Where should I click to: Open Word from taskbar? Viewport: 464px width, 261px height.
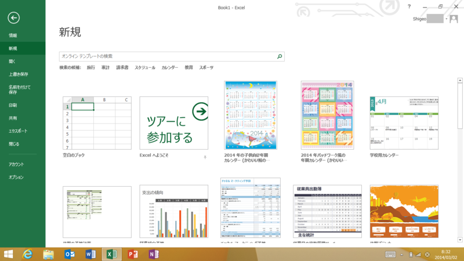coord(90,254)
